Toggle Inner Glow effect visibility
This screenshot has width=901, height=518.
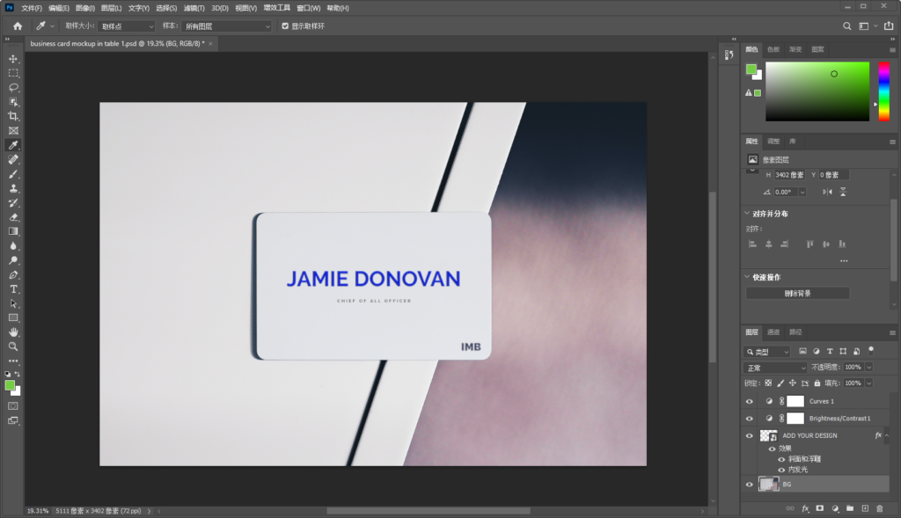click(781, 470)
